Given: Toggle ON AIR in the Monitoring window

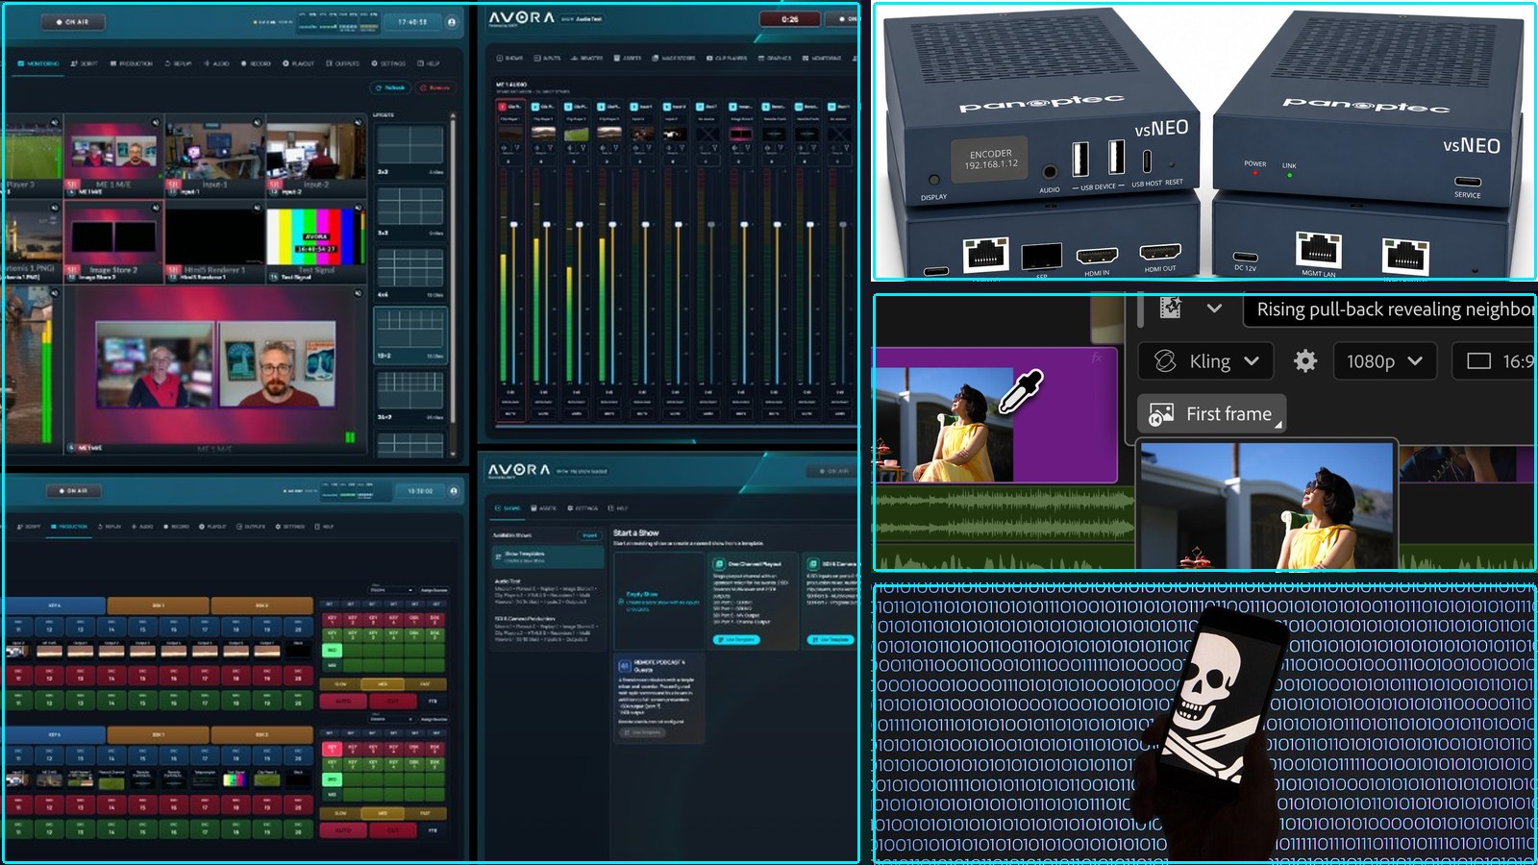Looking at the screenshot, I should tap(72, 21).
